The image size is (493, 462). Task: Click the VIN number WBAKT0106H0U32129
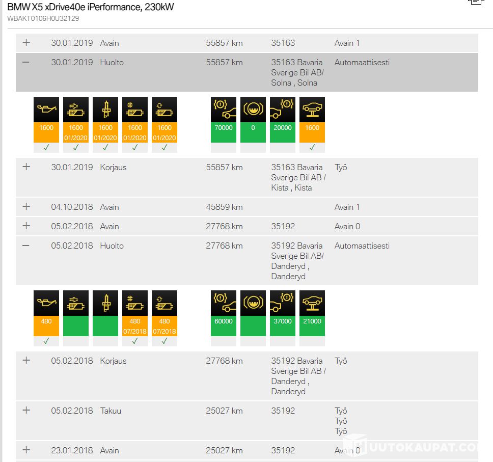point(43,18)
